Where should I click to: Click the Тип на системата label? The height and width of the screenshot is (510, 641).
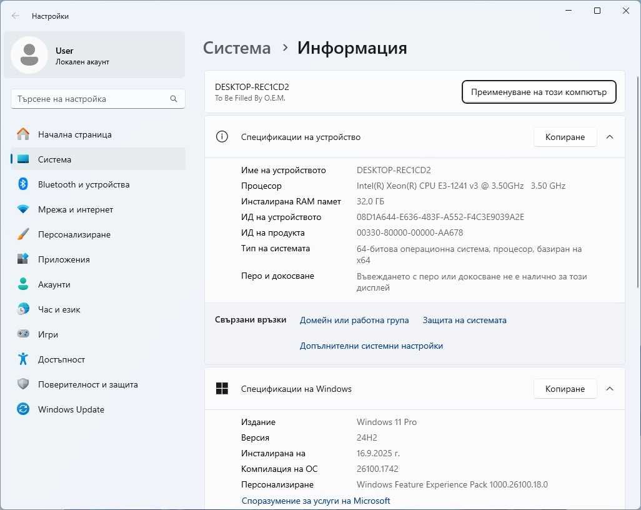[276, 248]
